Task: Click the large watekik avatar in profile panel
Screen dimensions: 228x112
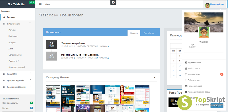Action: pyautogui.click(x=204, y=32)
